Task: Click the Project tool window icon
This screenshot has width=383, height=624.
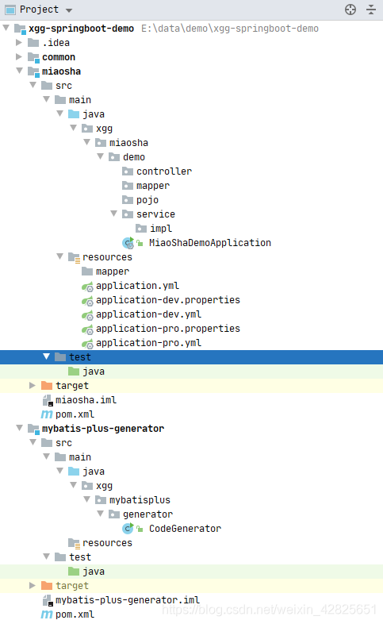Action: 10,10
